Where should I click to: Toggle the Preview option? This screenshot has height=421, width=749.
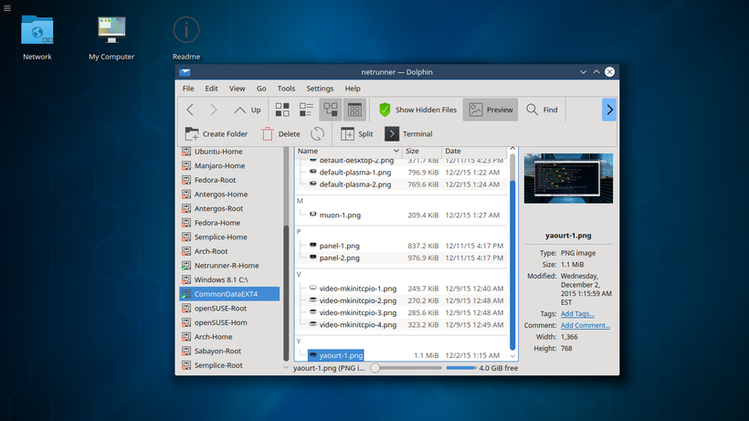click(491, 110)
